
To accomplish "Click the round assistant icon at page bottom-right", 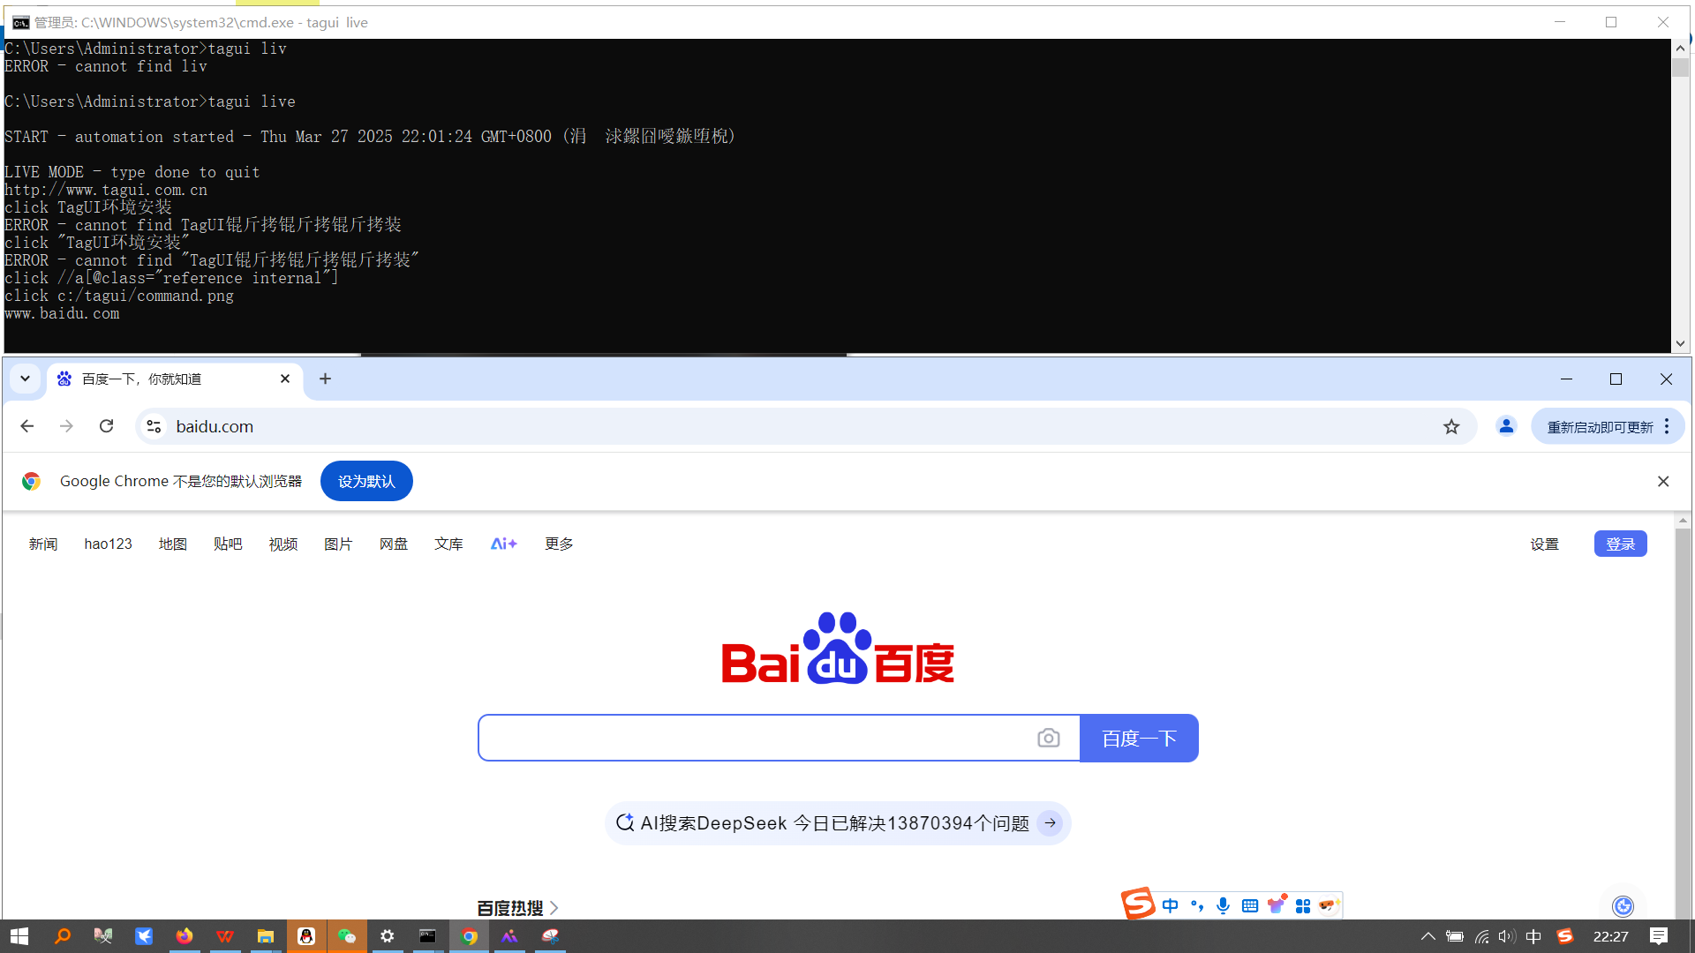I will click(1623, 906).
